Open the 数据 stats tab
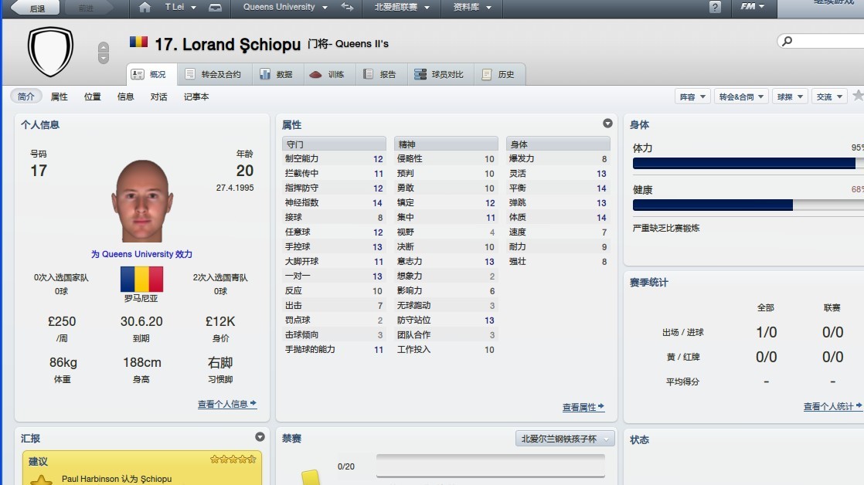The height and width of the screenshot is (485, 864). [x=277, y=74]
